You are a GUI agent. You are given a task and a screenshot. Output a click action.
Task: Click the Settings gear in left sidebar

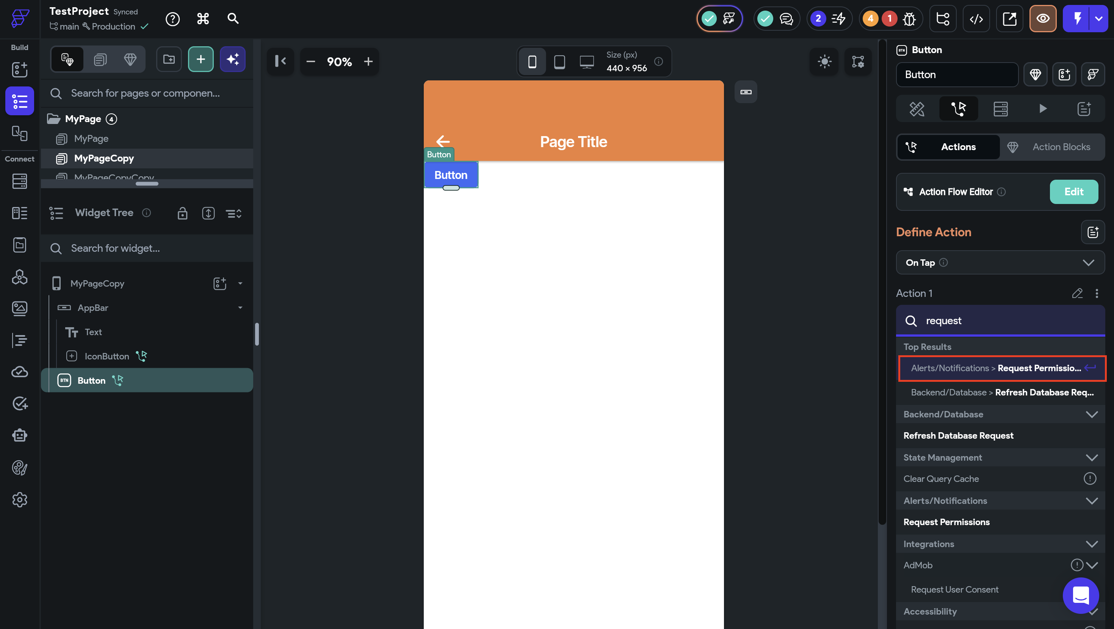point(19,500)
